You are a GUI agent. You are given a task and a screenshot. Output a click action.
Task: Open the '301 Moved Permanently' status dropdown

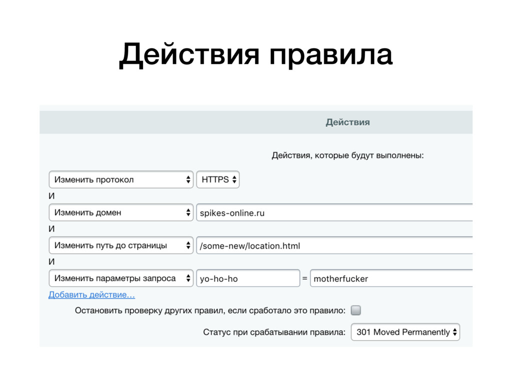pyautogui.click(x=405, y=332)
